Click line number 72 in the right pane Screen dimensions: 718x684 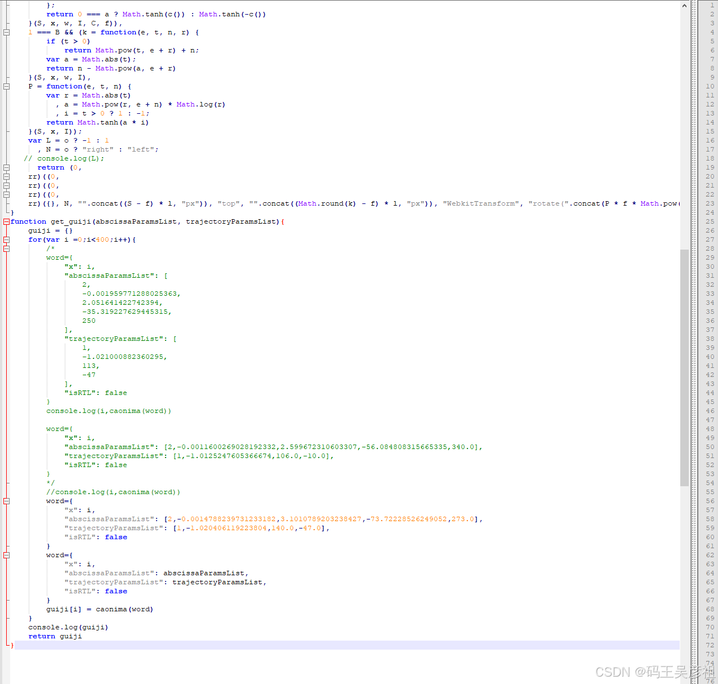coord(710,645)
